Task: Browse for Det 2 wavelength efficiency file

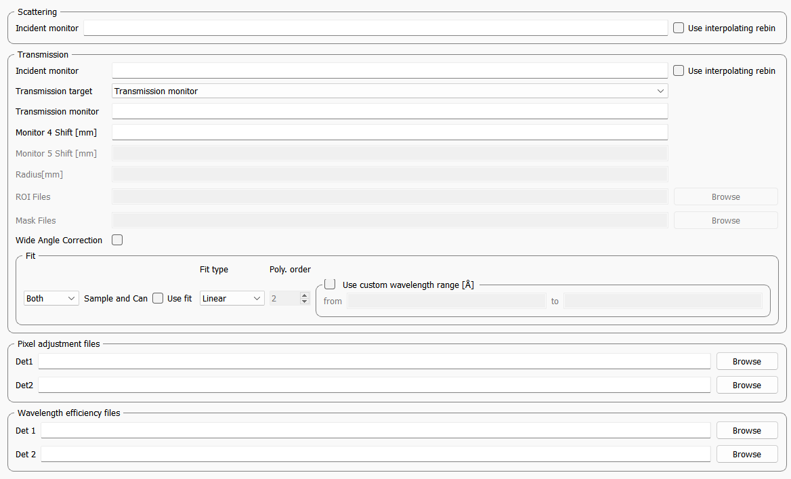Action: click(x=746, y=455)
